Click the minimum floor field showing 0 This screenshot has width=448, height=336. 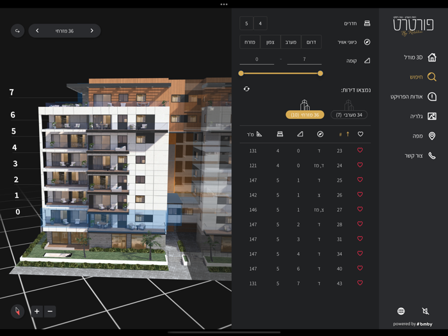coord(257,60)
